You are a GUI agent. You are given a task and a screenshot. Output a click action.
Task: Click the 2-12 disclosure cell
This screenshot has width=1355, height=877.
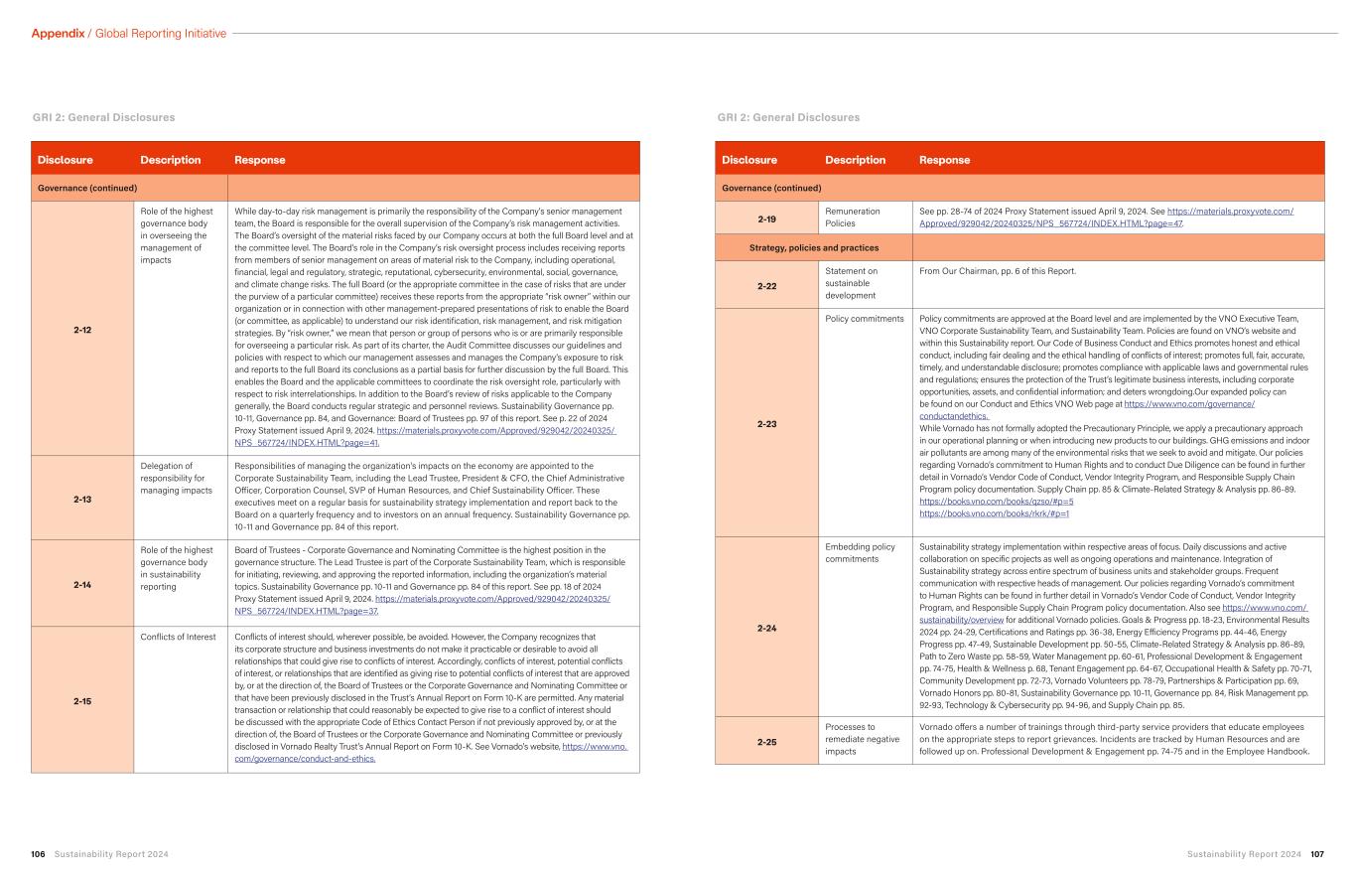(82, 329)
